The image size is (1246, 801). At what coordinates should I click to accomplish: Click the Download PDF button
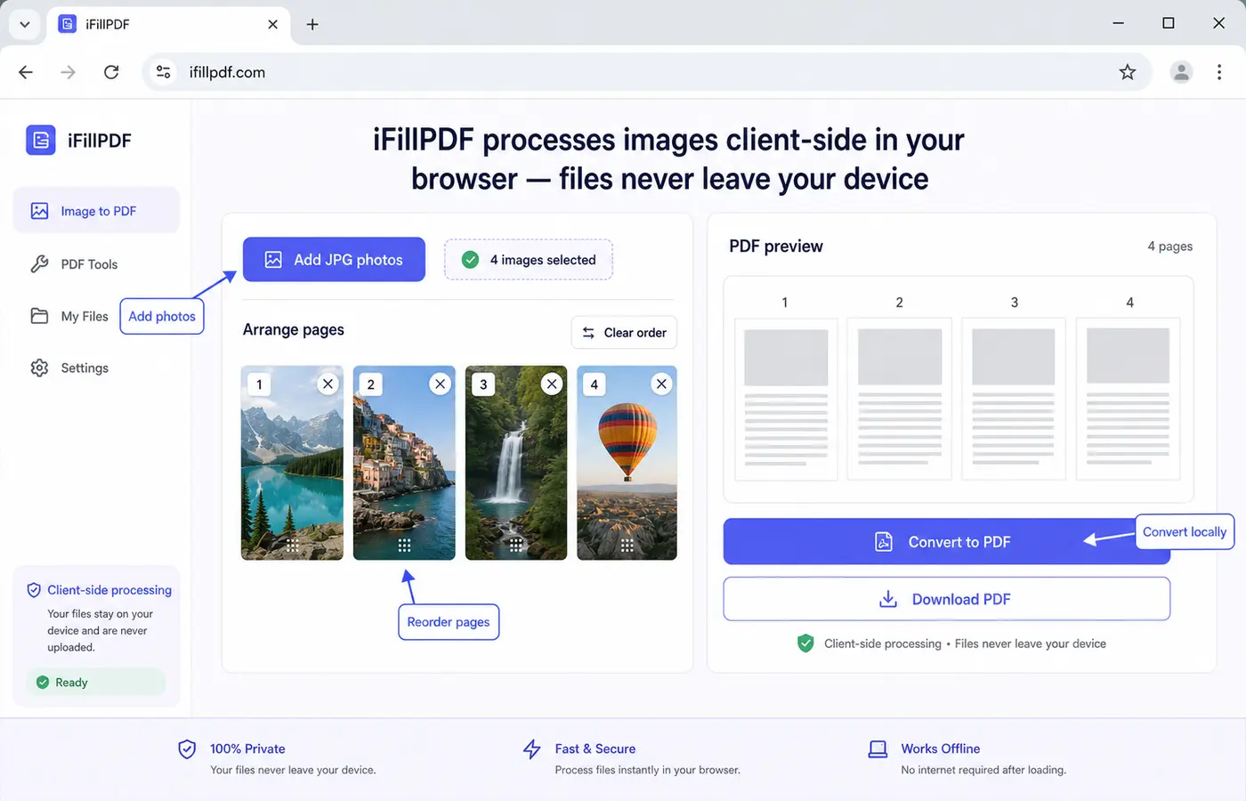(x=946, y=599)
